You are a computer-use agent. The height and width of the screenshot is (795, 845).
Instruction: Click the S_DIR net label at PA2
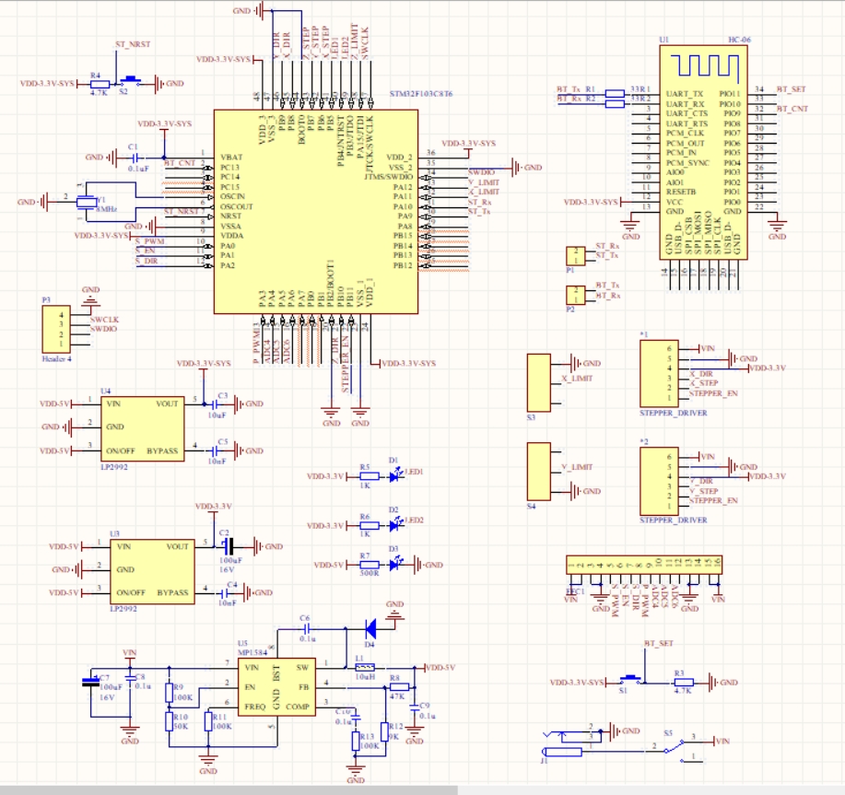tap(147, 261)
